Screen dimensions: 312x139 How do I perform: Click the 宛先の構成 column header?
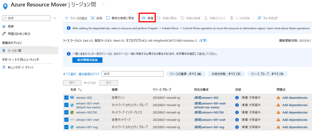(x=201, y=90)
